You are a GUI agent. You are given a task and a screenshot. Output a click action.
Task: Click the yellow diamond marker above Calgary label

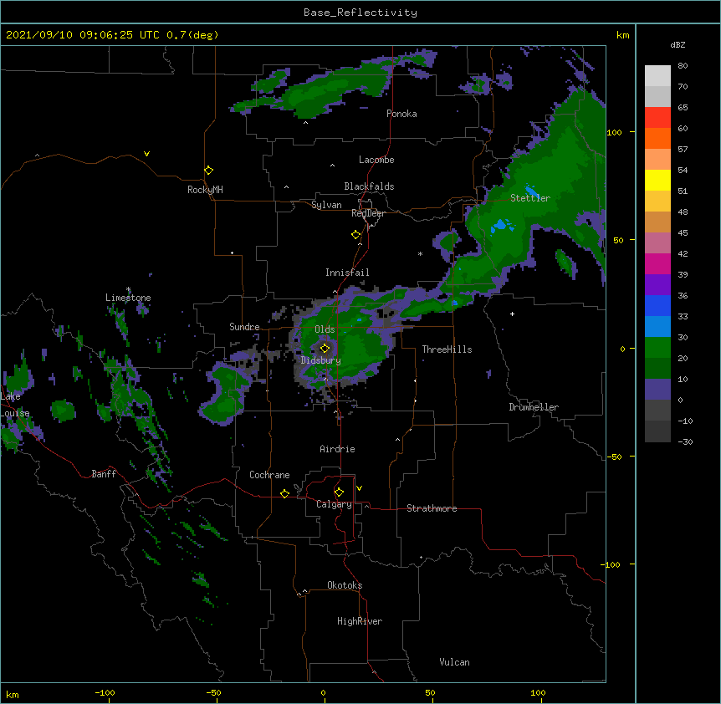click(339, 492)
